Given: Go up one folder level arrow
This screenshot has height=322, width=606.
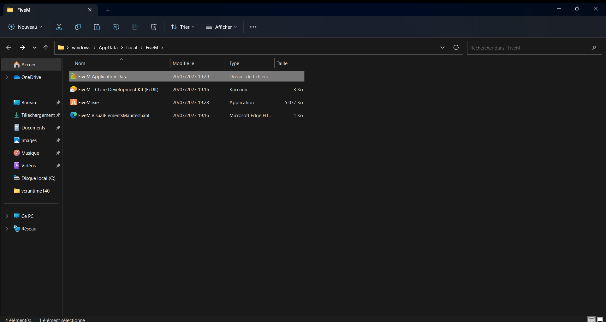Looking at the screenshot, I should point(46,48).
